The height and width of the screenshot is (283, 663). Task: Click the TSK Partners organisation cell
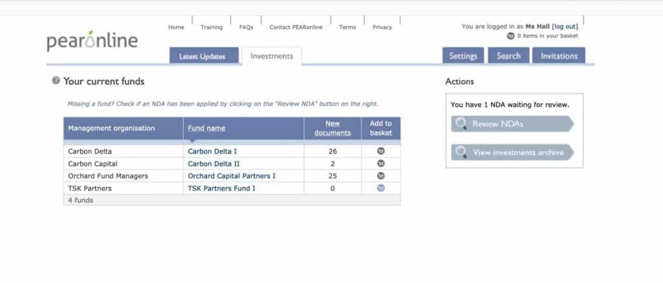coord(124,189)
